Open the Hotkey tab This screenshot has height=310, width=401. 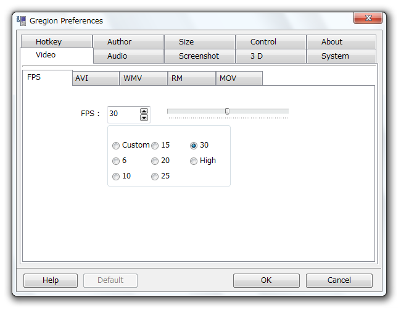[57, 41]
